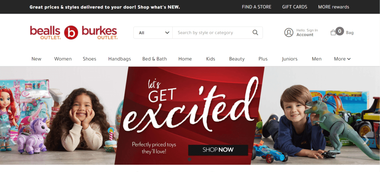380x172 pixels.
Task: Click the burkes Outlet logo
Action: [x=99, y=33]
